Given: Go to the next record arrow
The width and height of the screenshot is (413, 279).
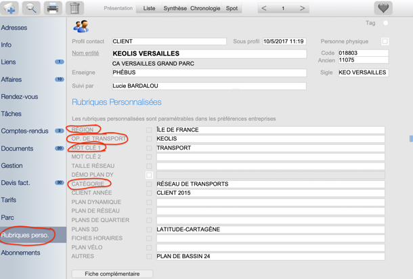Looking at the screenshot, I should 302,9.
